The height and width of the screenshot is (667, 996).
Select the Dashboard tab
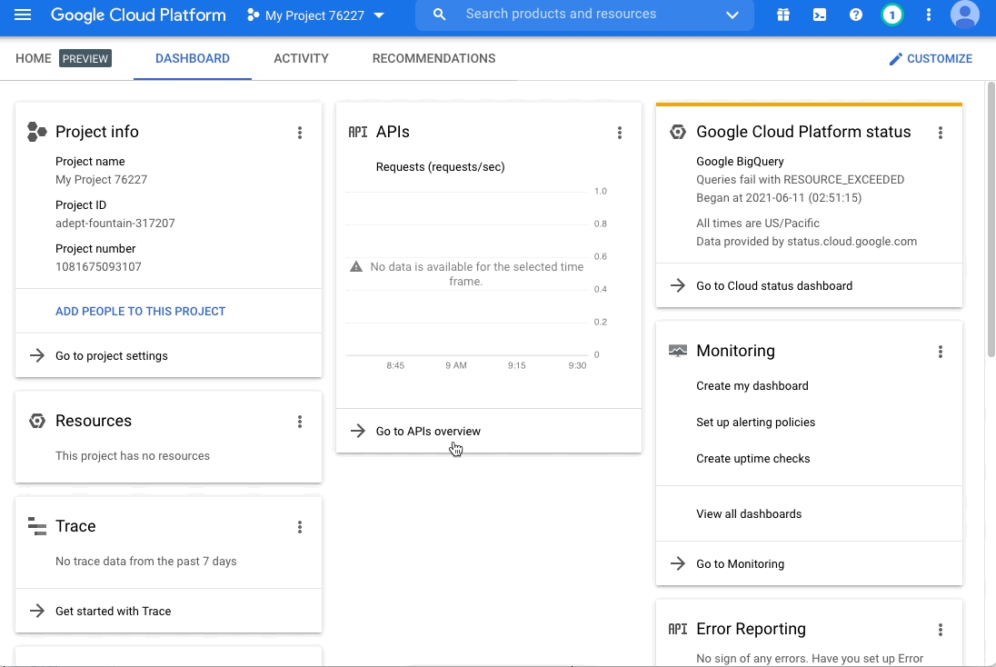[x=193, y=58]
